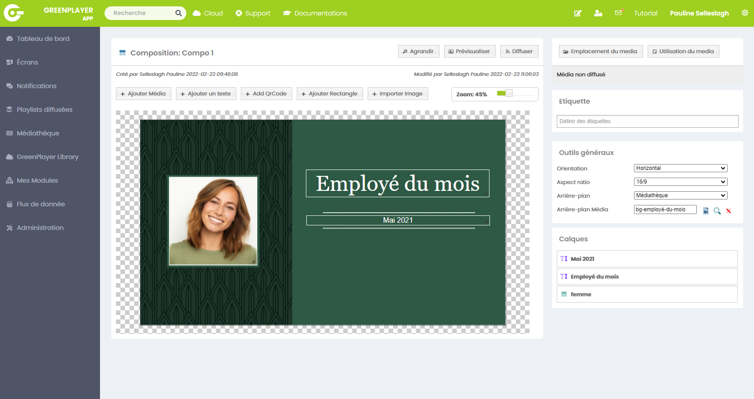The image size is (754, 399).
Task: Click the text icon of Mai 2021 layer
Action: 564,259
